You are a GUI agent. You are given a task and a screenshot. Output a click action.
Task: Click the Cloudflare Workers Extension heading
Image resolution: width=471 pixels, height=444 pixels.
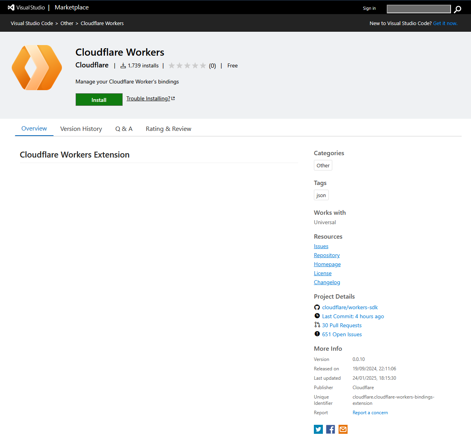(74, 154)
